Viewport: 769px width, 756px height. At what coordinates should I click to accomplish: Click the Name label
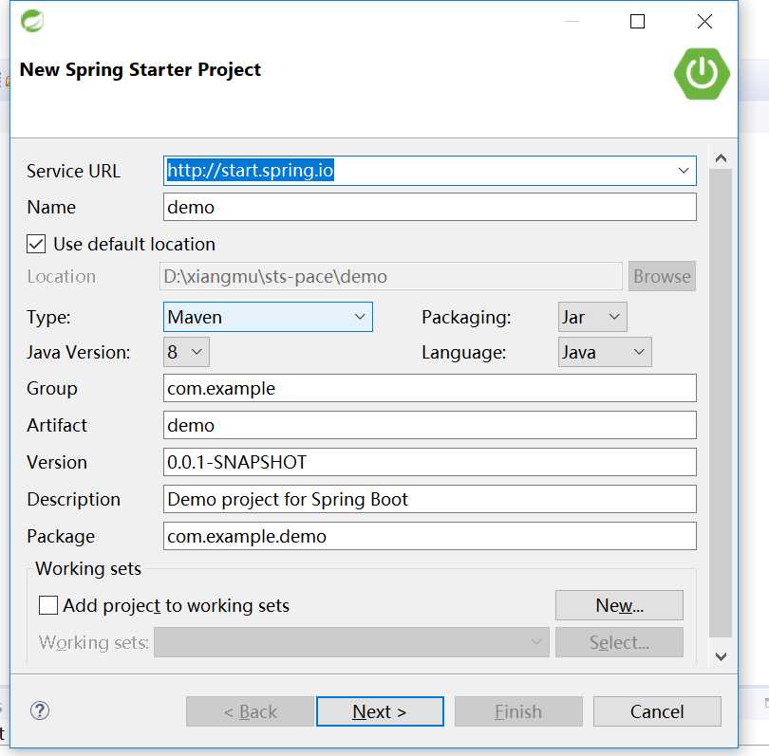pyautogui.click(x=51, y=207)
